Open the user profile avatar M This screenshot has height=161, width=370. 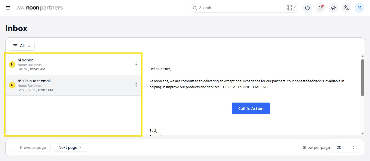[359, 8]
